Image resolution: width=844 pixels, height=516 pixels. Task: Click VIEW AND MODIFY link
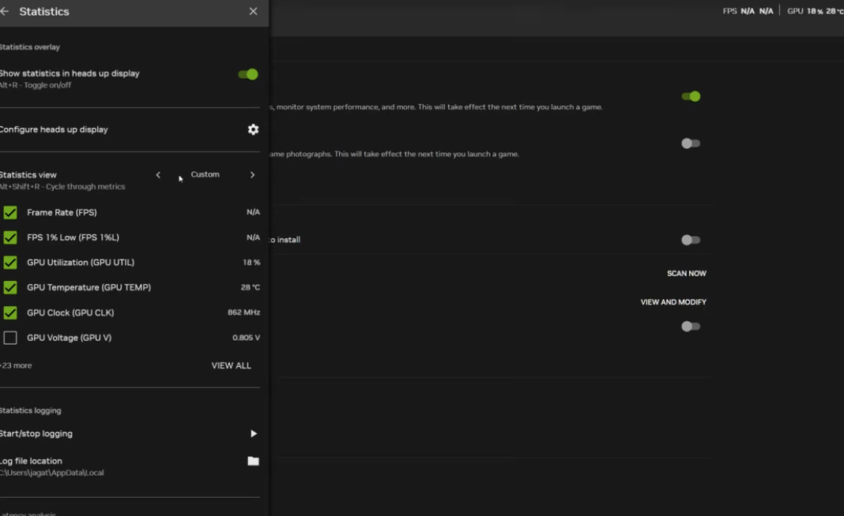click(x=673, y=302)
